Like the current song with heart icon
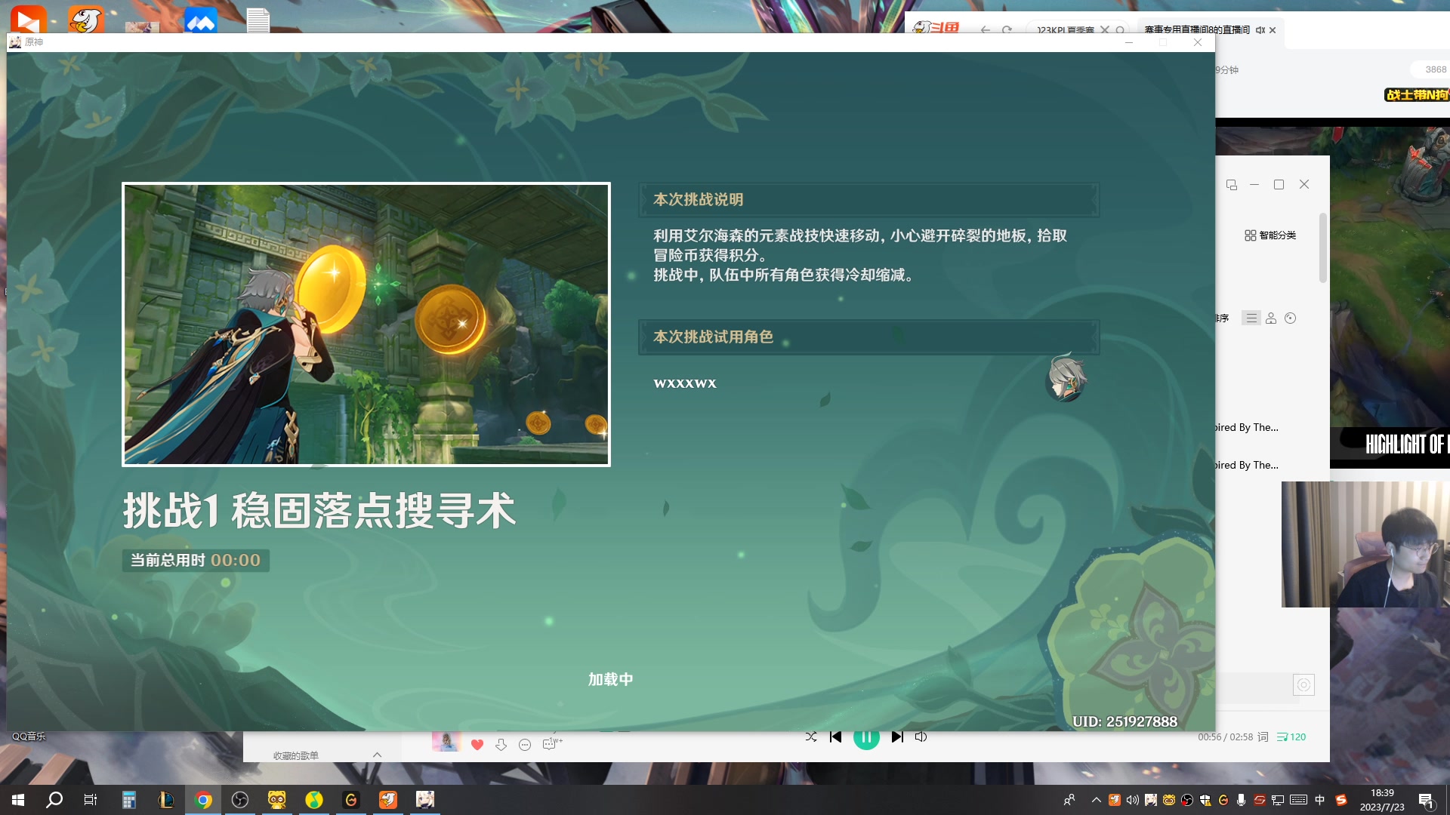This screenshot has width=1450, height=815. pos(477,745)
